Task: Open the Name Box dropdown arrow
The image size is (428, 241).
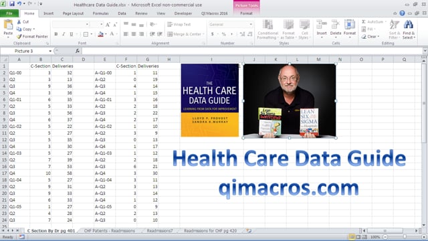Action: click(x=50, y=51)
